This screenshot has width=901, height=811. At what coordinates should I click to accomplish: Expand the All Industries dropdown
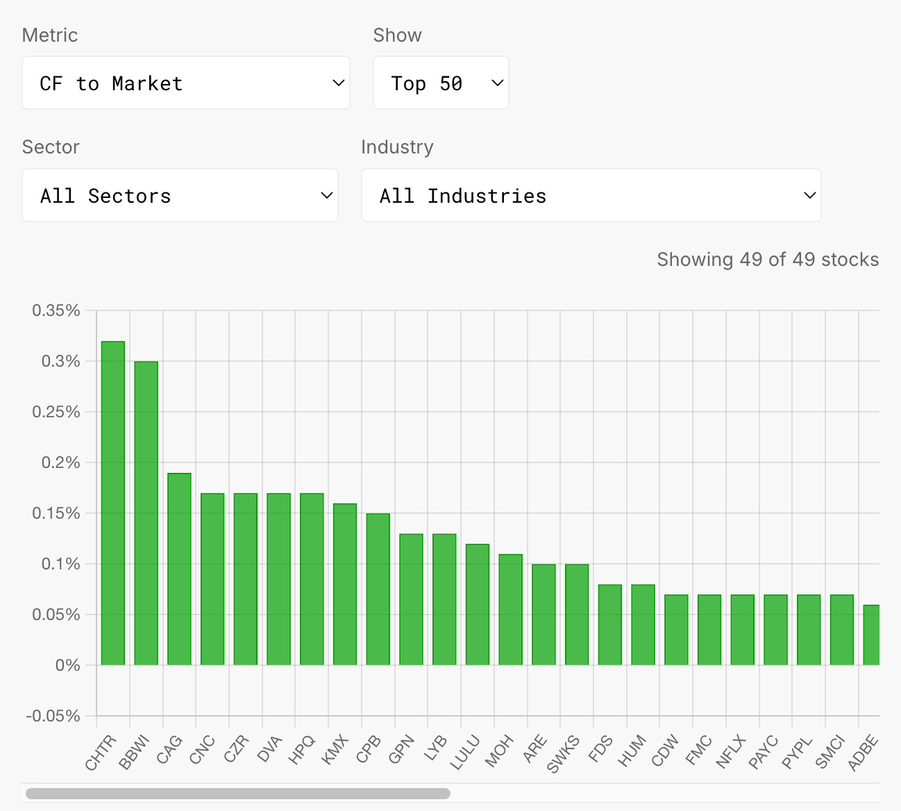click(x=591, y=196)
